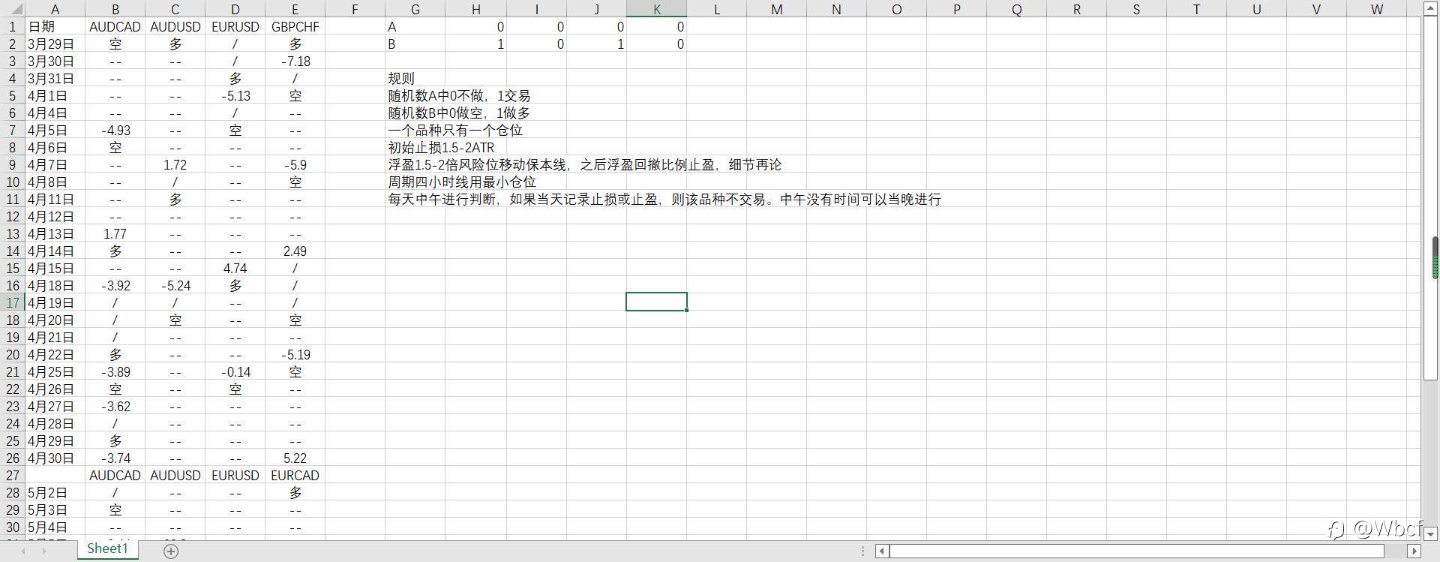Click the select-all corner of the grid
Screen dimensions: 1440x562
pyautogui.click(x=12, y=9)
